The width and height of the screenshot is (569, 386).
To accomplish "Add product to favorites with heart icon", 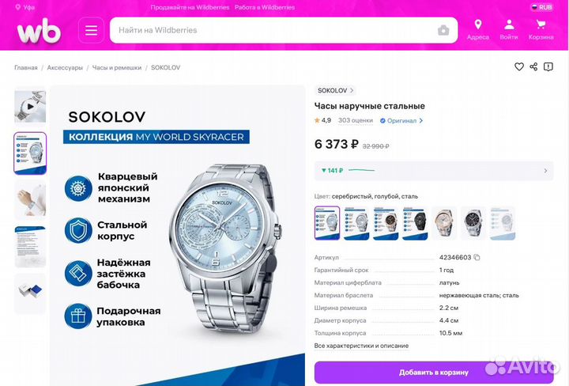I will [x=519, y=66].
